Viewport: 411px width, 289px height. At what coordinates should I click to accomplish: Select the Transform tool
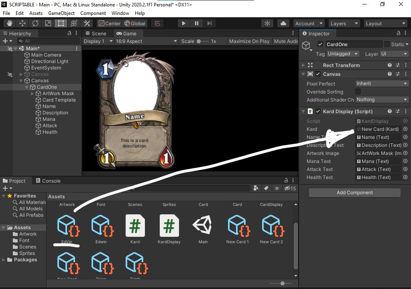coord(74,23)
